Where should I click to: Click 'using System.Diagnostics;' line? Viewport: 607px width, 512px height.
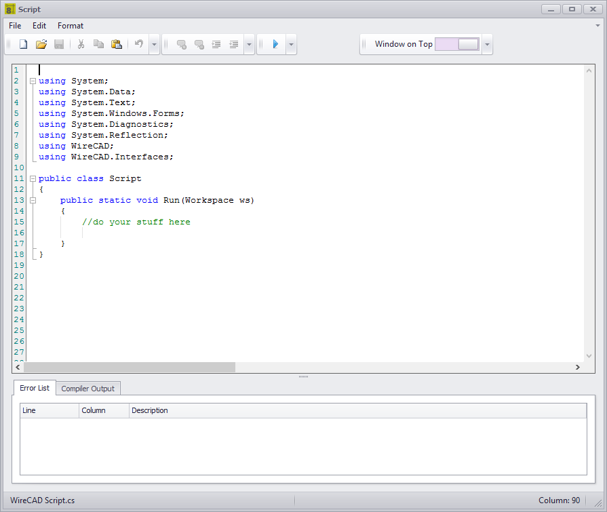coord(106,124)
